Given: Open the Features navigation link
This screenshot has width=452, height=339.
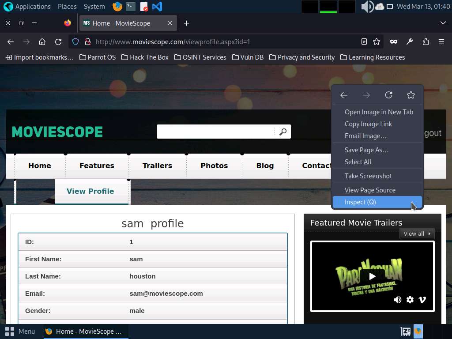Looking at the screenshot, I should click(x=97, y=166).
